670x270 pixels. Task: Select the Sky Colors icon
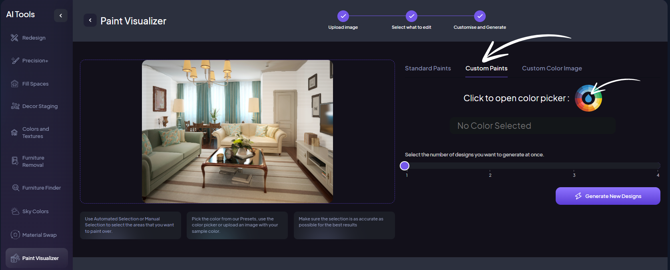coord(15,211)
